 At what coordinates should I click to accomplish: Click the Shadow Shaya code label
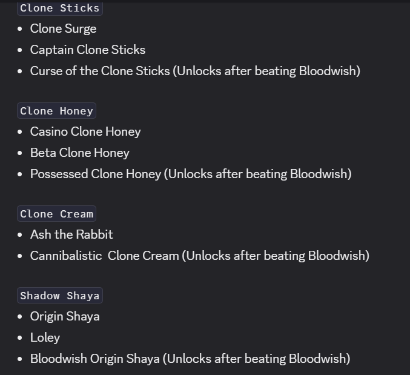(59, 296)
